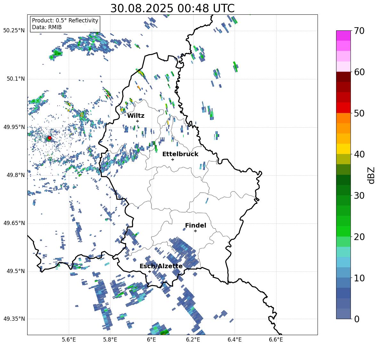Click the dBZ colorbar label
Image resolution: width=379 pixels, height=346 pixels.
372,175
